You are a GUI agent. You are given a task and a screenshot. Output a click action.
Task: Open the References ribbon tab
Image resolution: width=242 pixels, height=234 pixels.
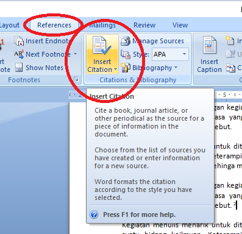click(x=54, y=25)
